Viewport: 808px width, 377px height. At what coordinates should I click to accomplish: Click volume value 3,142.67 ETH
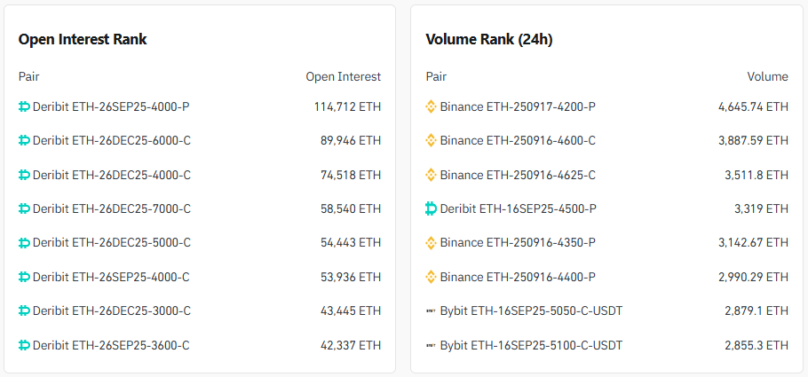point(753,242)
